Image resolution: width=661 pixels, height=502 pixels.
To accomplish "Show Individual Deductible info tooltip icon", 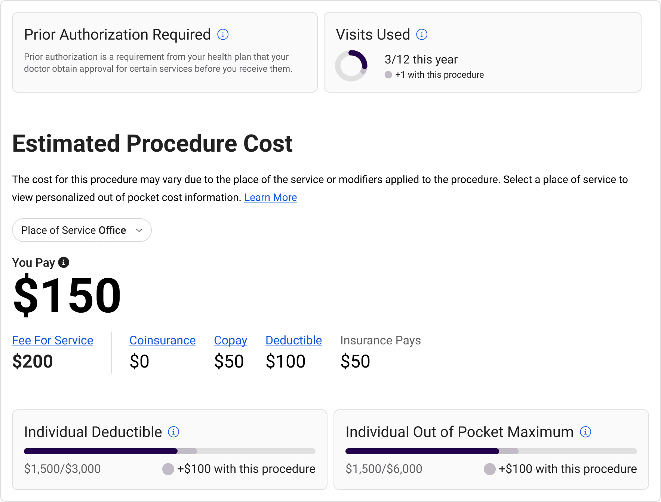I will point(173,432).
